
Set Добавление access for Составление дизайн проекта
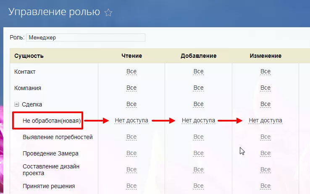tap(199, 170)
